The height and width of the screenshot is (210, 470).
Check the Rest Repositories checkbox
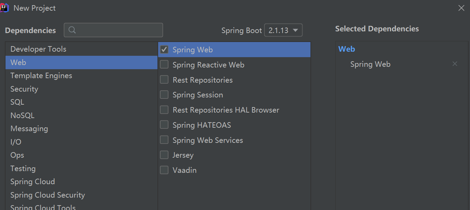pyautogui.click(x=164, y=80)
